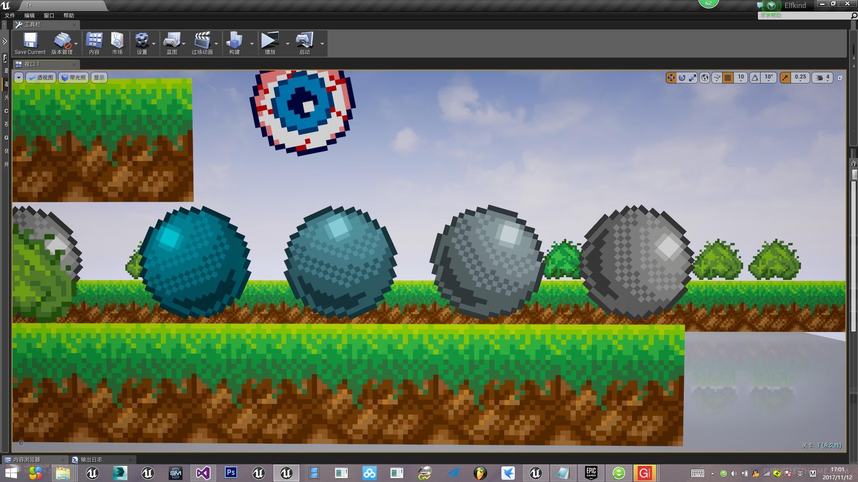
Task: Open 设置 settings button
Action: [142, 43]
